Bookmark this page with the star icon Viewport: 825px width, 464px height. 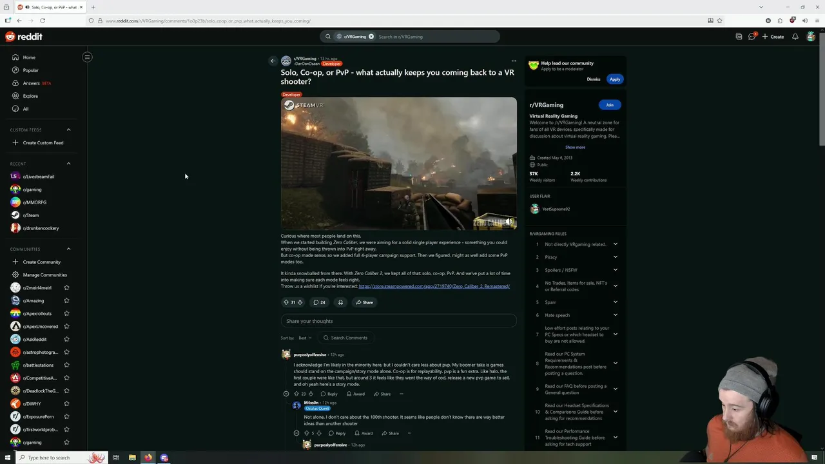tap(720, 21)
